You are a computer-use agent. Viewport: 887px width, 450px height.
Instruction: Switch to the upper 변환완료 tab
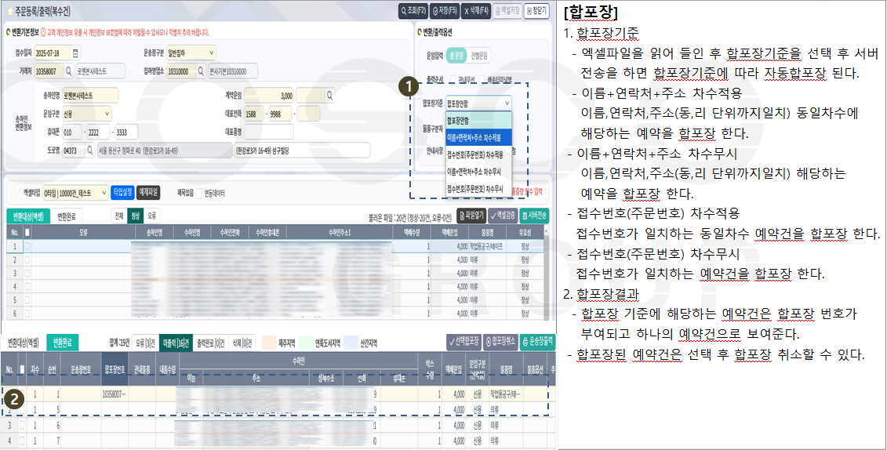tap(67, 216)
